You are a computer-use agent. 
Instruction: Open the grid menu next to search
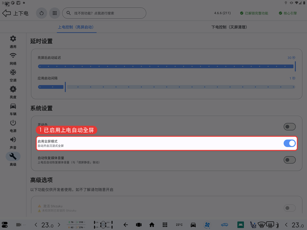click(55, 13)
